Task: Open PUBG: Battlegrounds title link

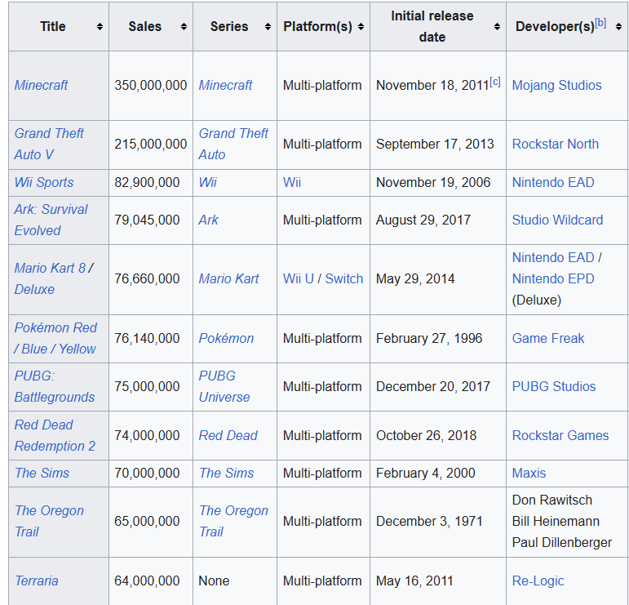Action: [55, 387]
